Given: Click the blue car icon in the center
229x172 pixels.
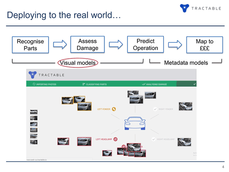Looking at the screenshot, I should (x=135, y=123).
